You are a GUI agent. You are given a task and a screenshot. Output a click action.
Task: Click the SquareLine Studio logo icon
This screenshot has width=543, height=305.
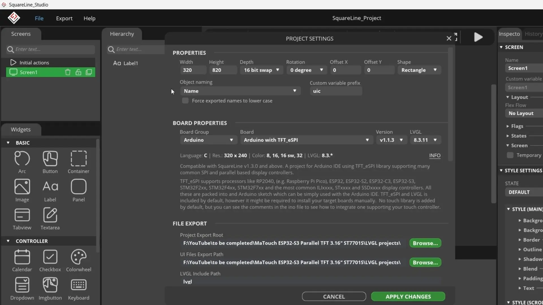click(x=14, y=18)
